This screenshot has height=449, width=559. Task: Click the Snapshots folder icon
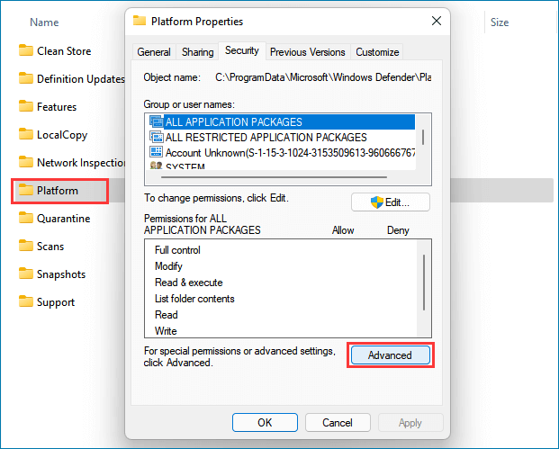pyautogui.click(x=26, y=274)
